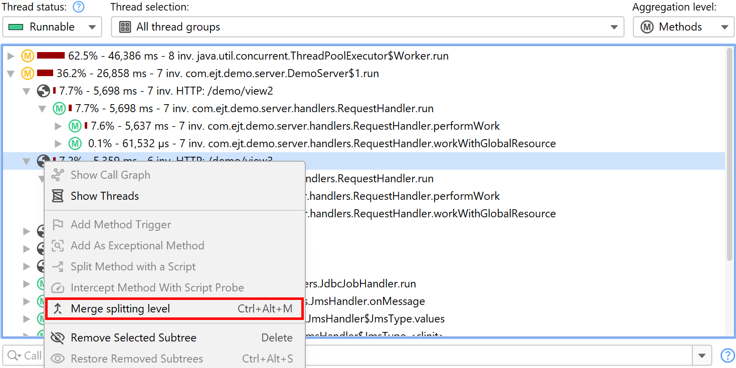This screenshot has width=736, height=368.
Task: Click the help icon at bottom right
Action: pos(727,355)
